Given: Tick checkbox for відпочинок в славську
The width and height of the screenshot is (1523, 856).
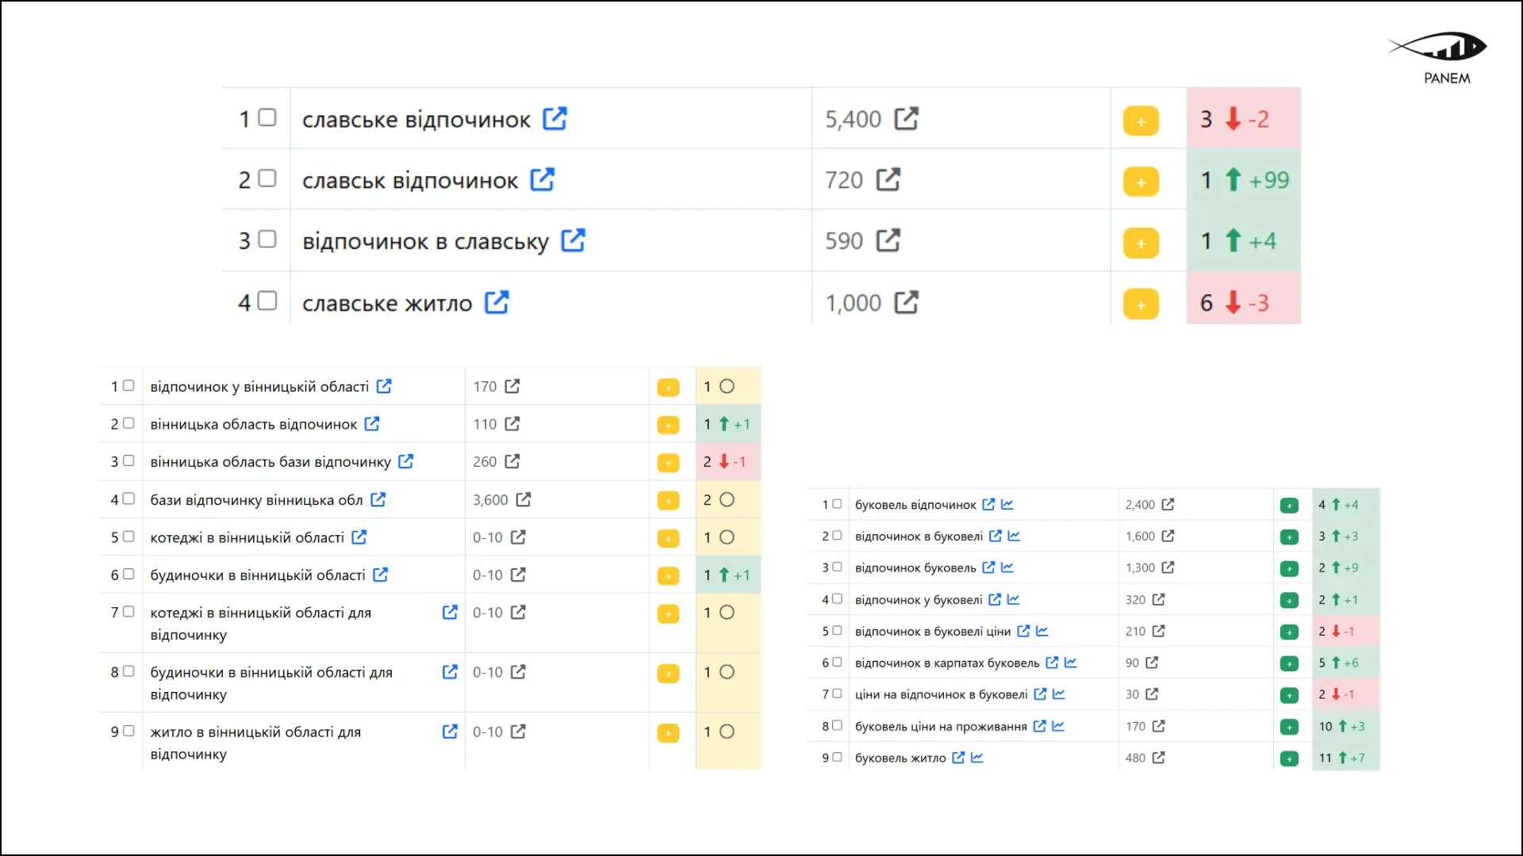Looking at the screenshot, I should 267,239.
